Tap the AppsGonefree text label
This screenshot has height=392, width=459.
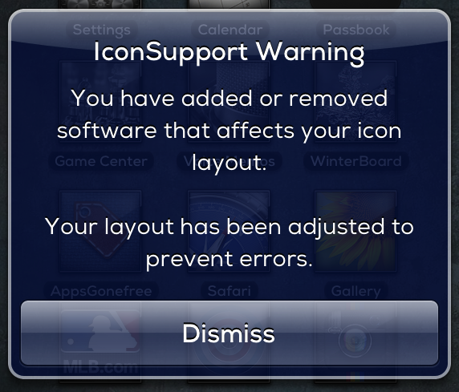coord(101,291)
